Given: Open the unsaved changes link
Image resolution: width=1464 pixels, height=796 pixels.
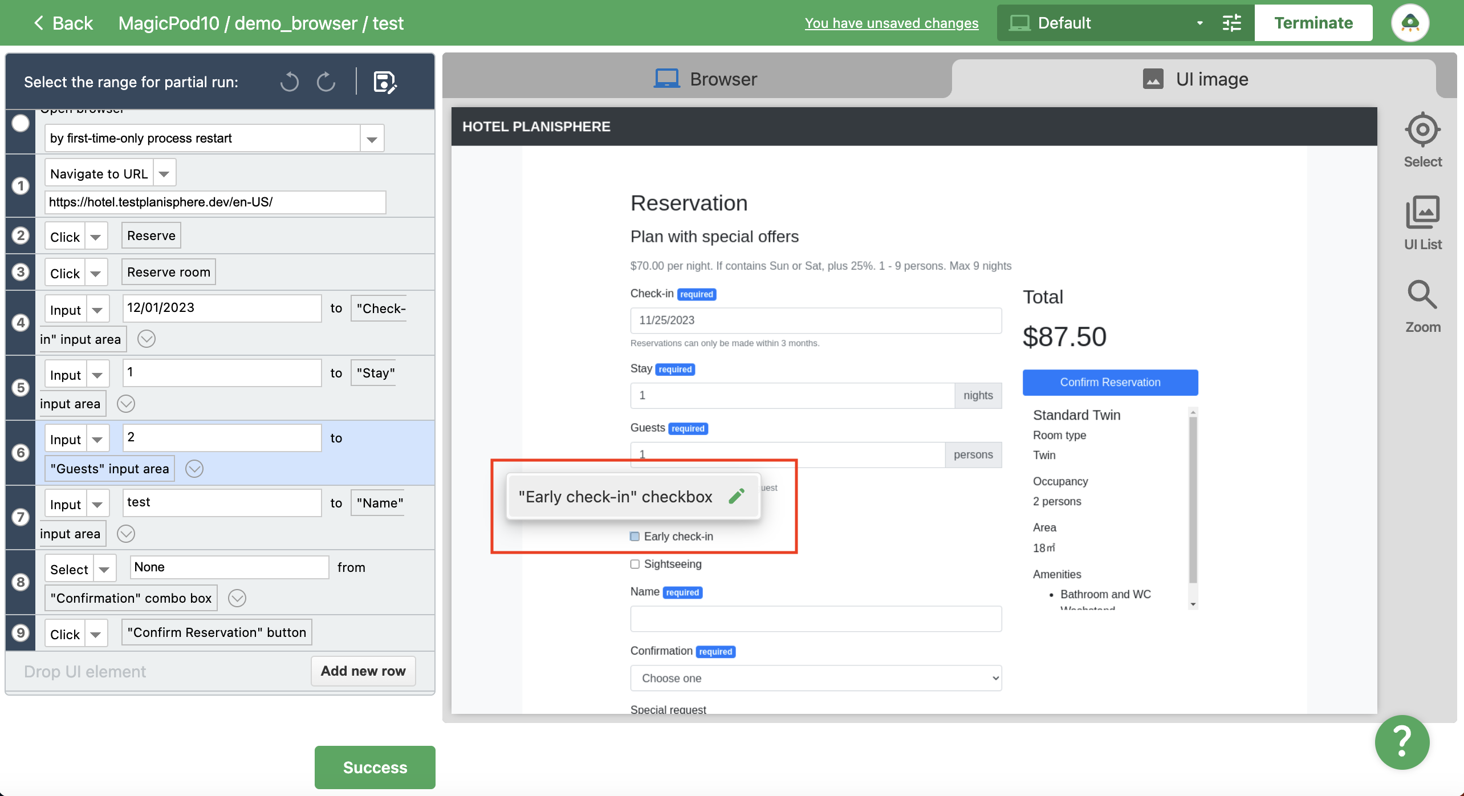Looking at the screenshot, I should point(891,23).
